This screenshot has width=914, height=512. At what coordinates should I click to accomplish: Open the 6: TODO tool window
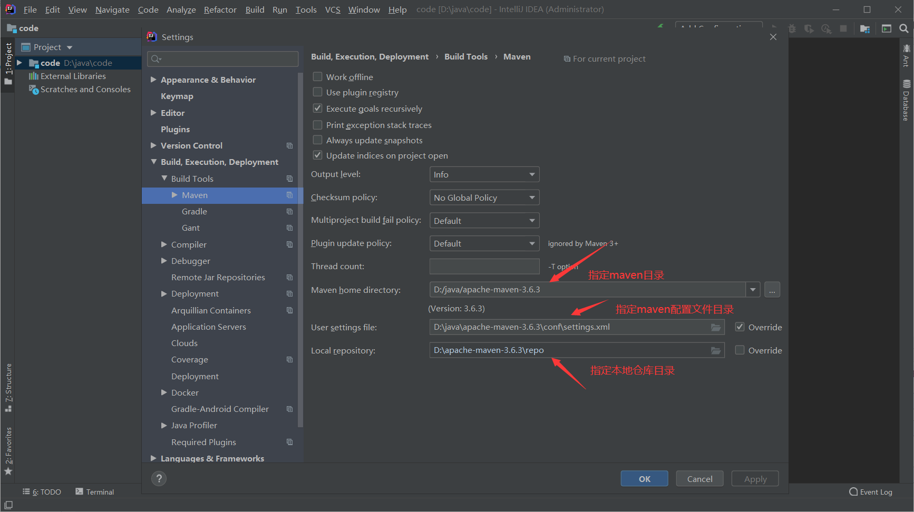42,492
